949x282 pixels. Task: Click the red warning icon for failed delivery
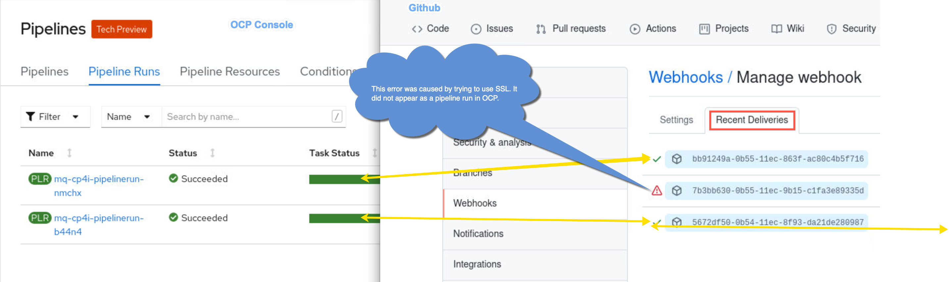[657, 190]
